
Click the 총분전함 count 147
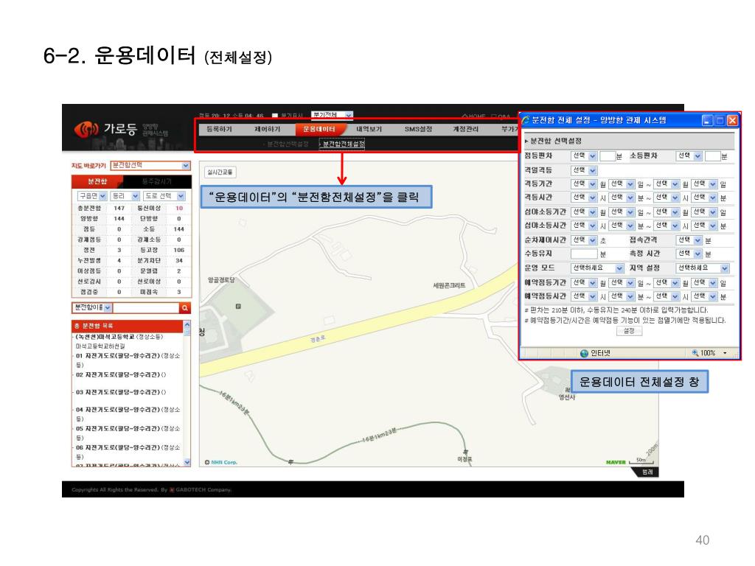pyautogui.click(x=119, y=209)
